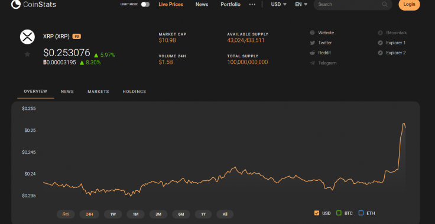Click the $0.255 y-axis label
The image size is (435, 224).
[x=29, y=109]
